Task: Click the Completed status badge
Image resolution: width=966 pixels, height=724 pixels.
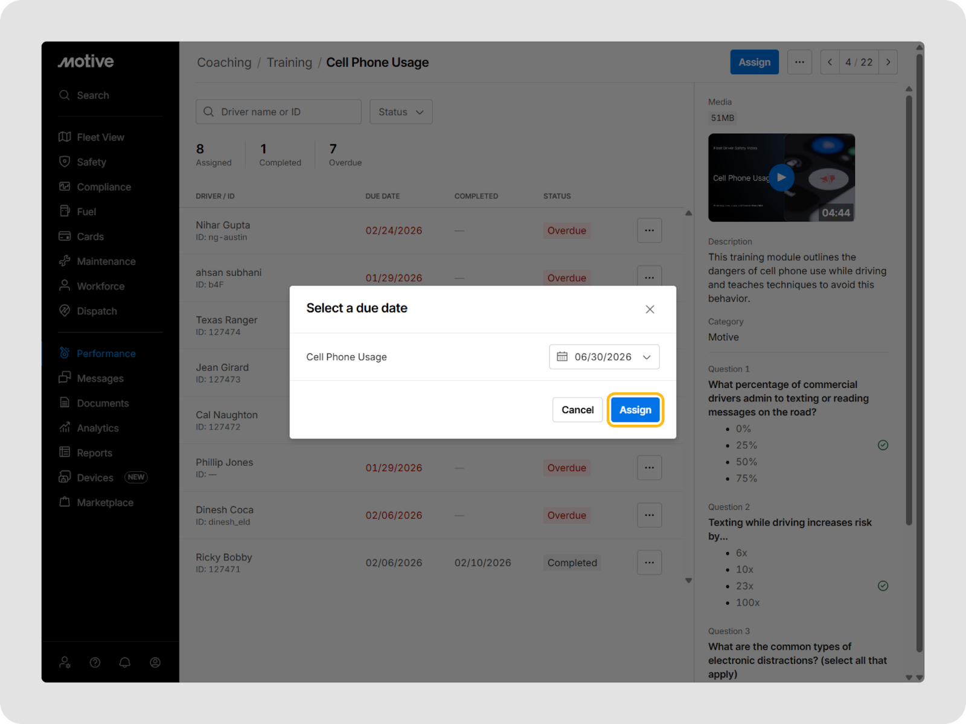Action: pos(572,562)
